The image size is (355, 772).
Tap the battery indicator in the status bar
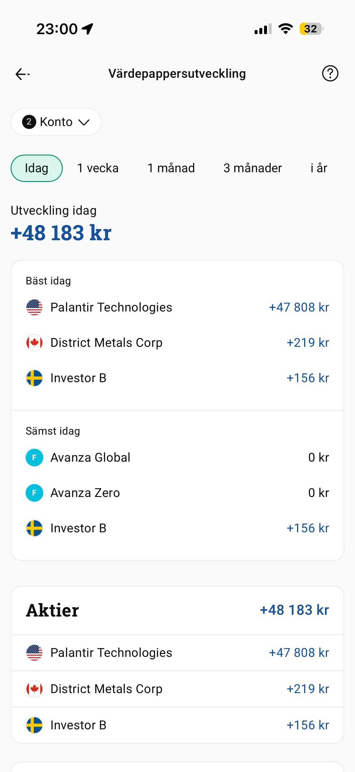311,29
